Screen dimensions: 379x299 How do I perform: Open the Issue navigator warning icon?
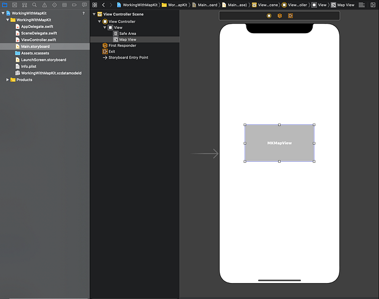tap(44, 5)
